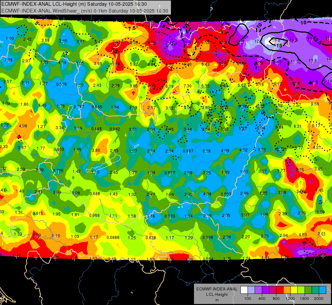The width and height of the screenshot is (332, 305).
Task: Click the wind shear value 0.615
Action: click(x=38, y=213)
